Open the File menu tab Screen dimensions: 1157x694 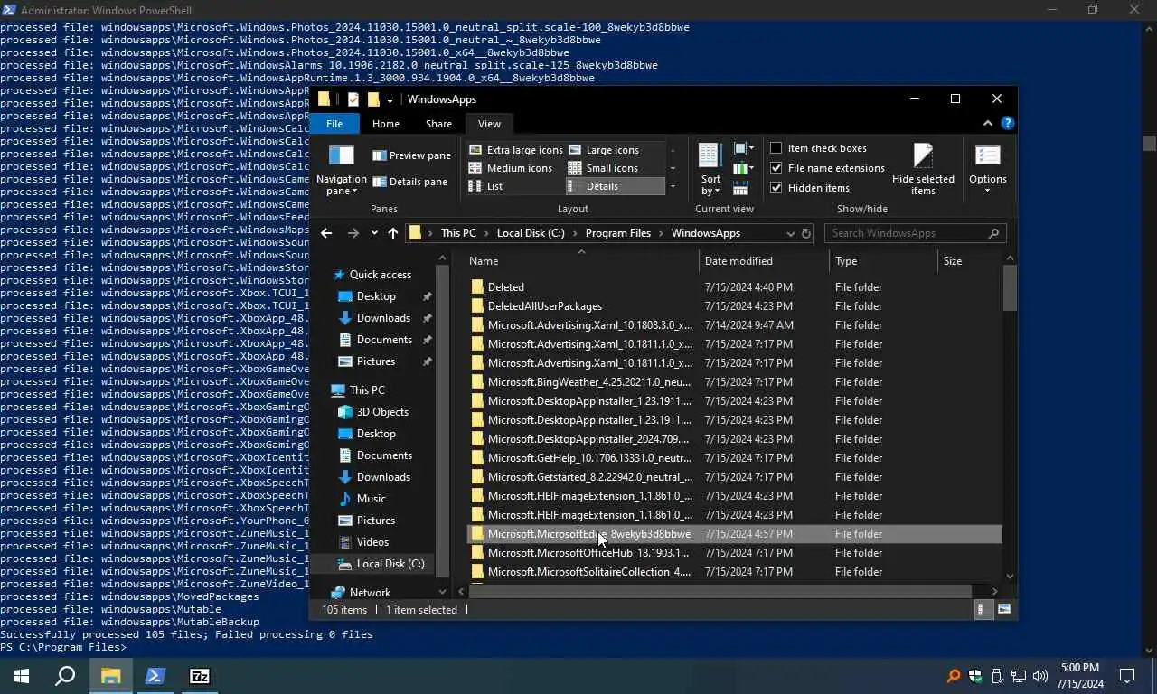point(334,124)
